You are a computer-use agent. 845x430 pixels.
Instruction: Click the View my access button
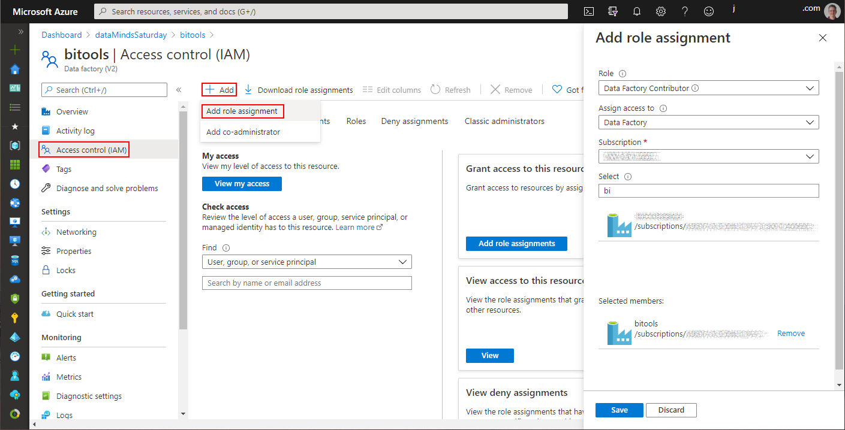(242, 184)
